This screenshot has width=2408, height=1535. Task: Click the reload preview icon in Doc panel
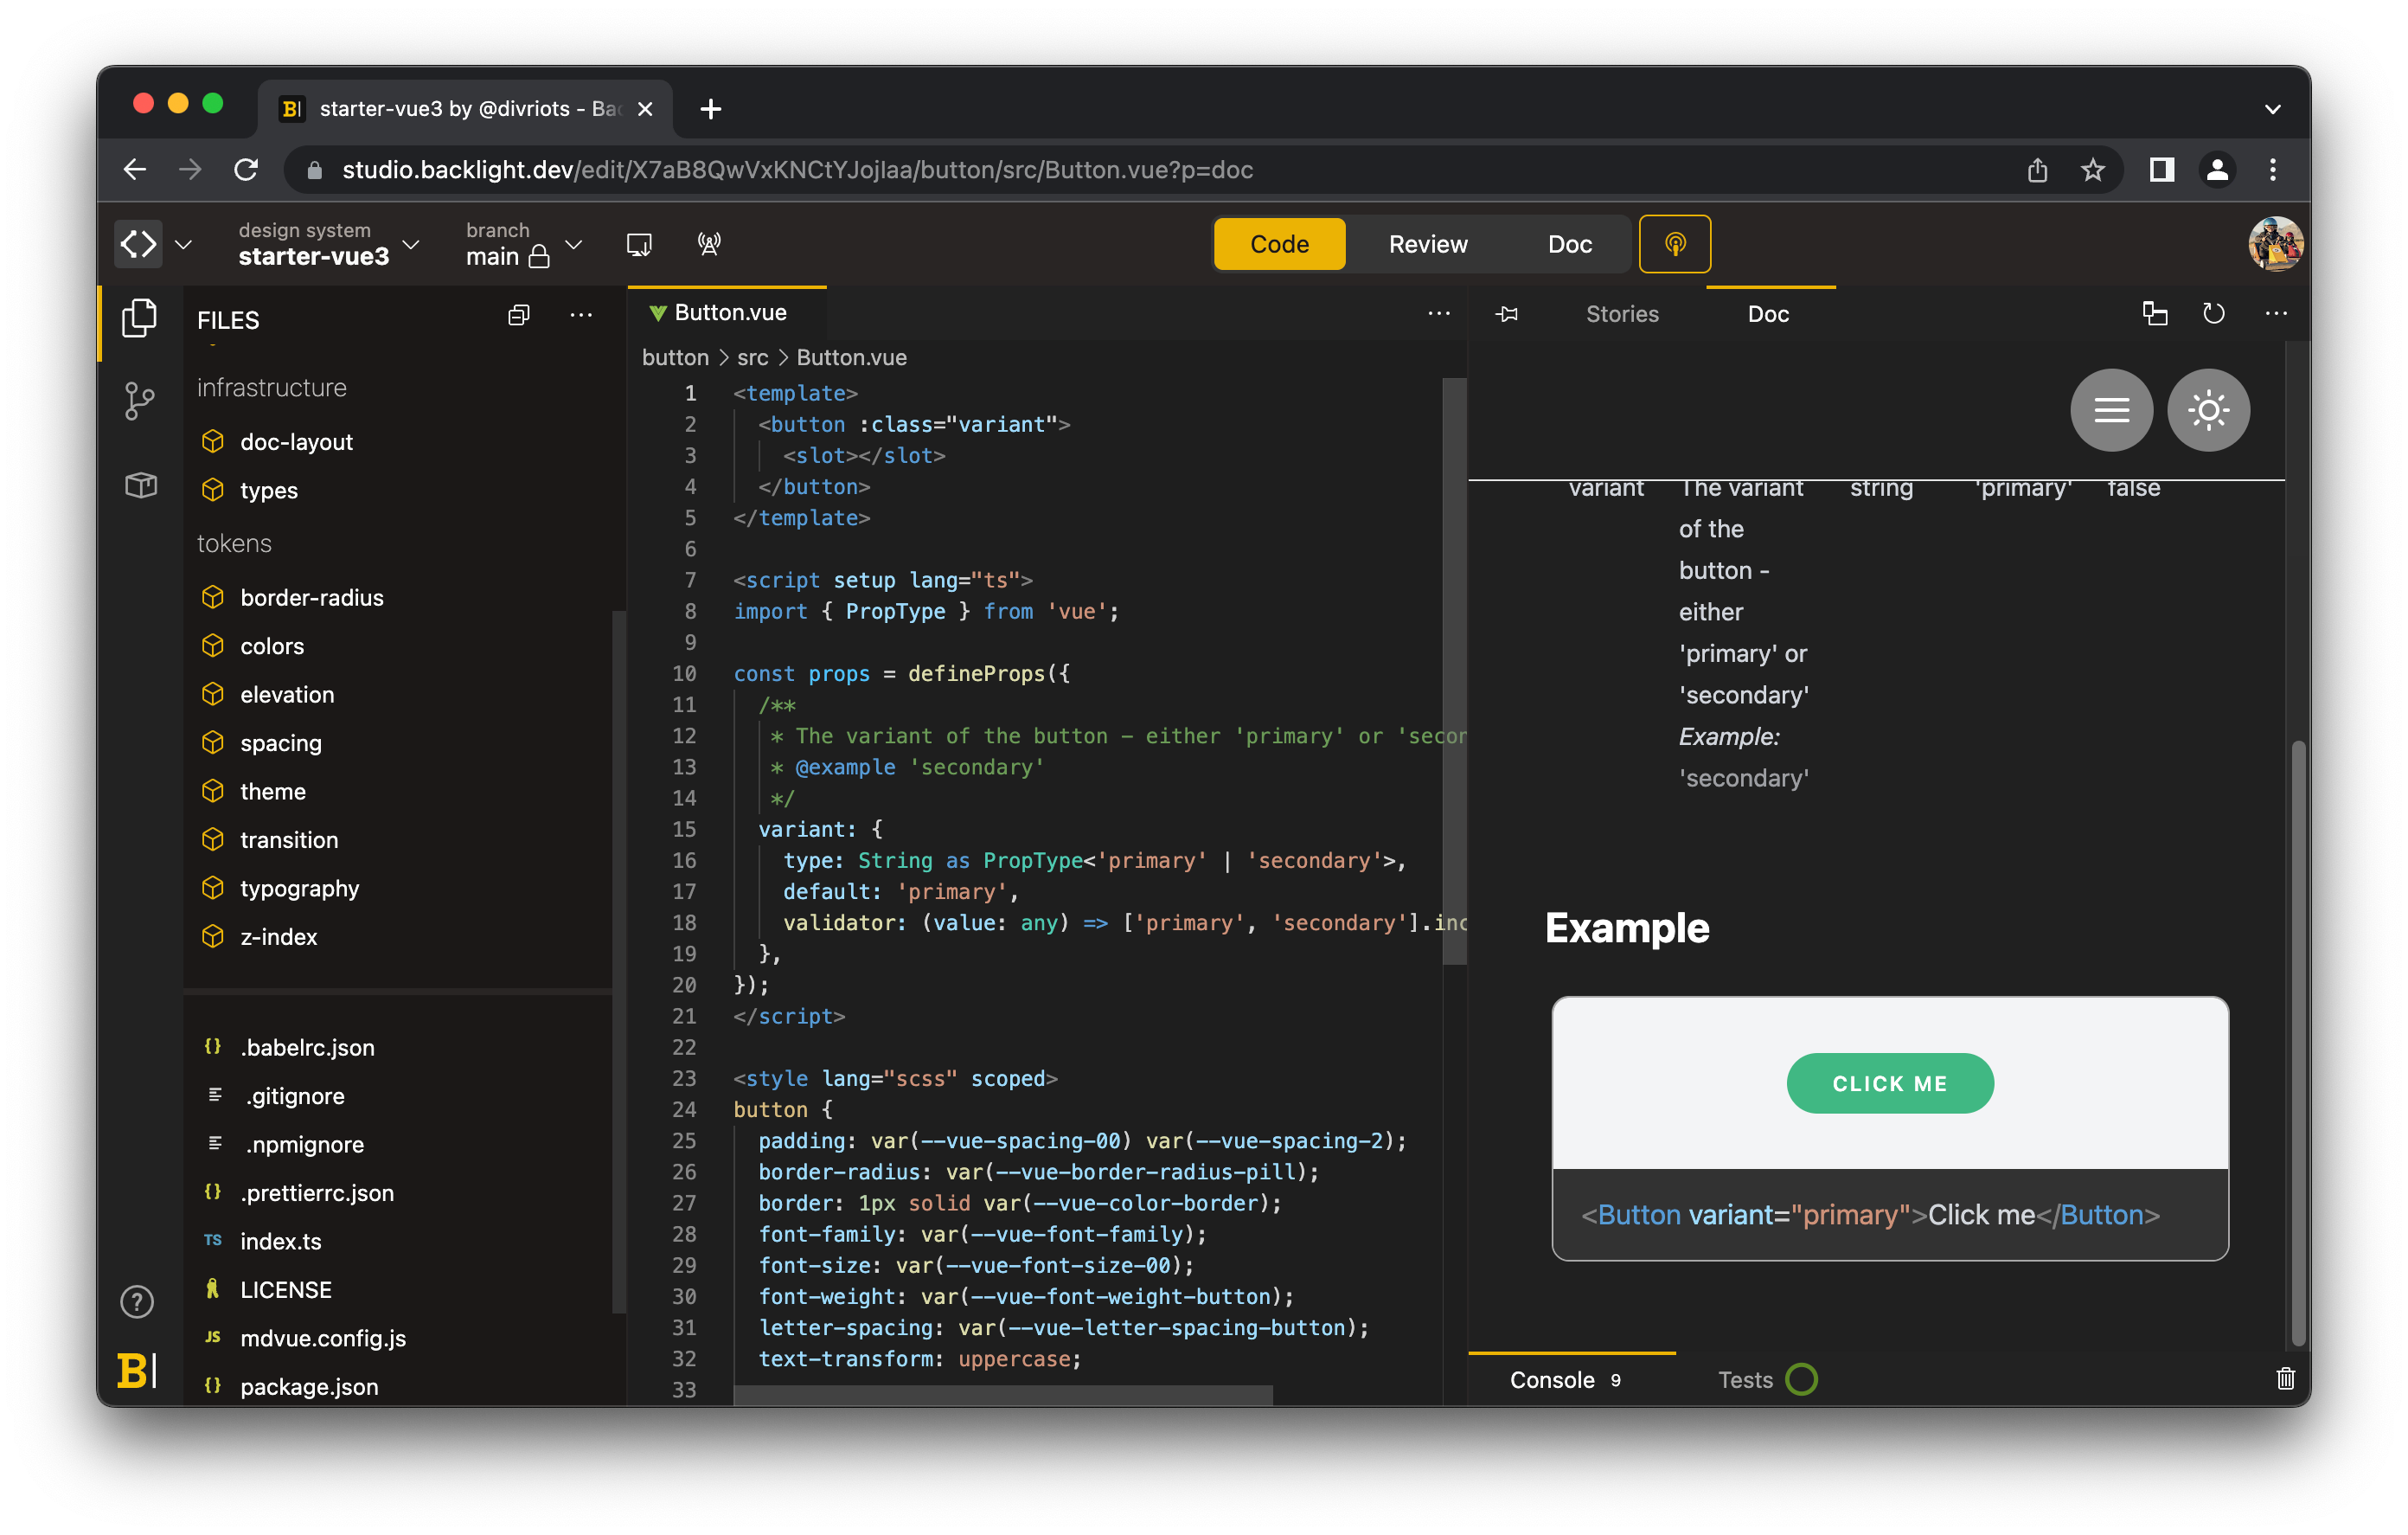[2213, 314]
